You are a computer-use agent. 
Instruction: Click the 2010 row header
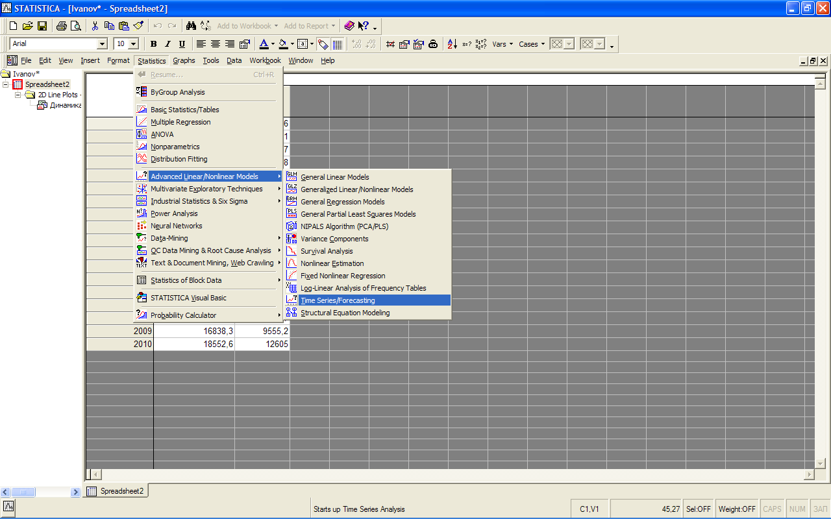pyautogui.click(x=119, y=344)
